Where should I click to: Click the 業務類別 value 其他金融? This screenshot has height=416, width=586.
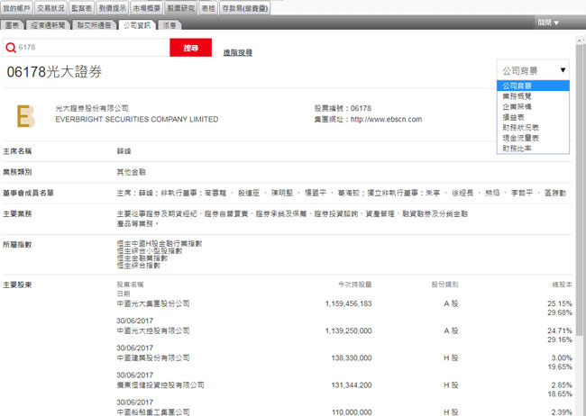click(x=132, y=172)
